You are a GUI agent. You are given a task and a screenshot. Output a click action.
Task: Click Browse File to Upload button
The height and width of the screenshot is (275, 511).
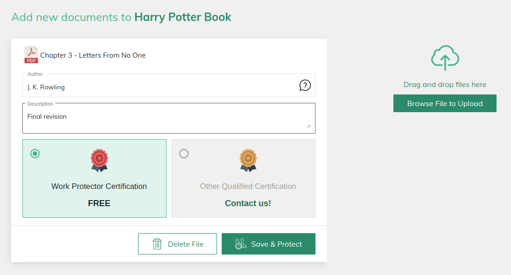pos(445,103)
